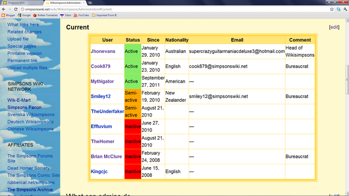Click the smiley12@simpsonswiki.net email cell

point(237,96)
